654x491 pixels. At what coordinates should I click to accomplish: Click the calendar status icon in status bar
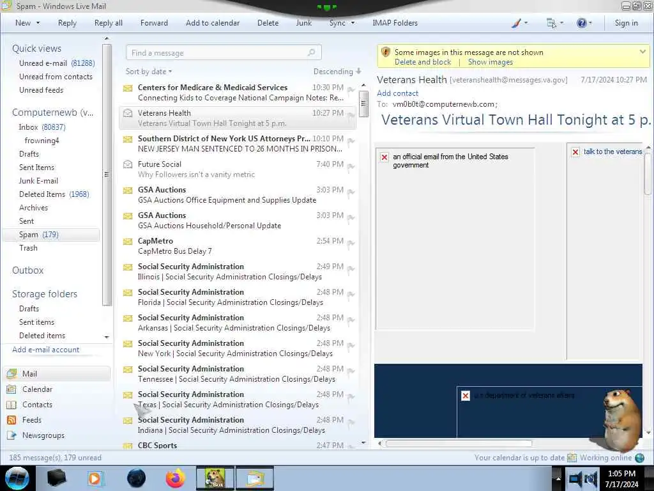click(572, 458)
